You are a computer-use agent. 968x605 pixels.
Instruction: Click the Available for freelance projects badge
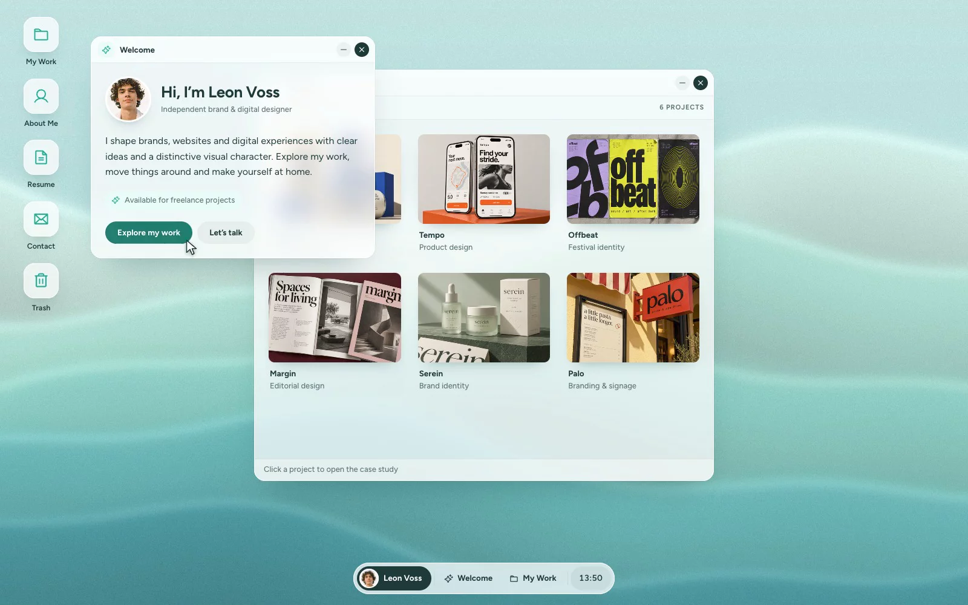(174, 200)
